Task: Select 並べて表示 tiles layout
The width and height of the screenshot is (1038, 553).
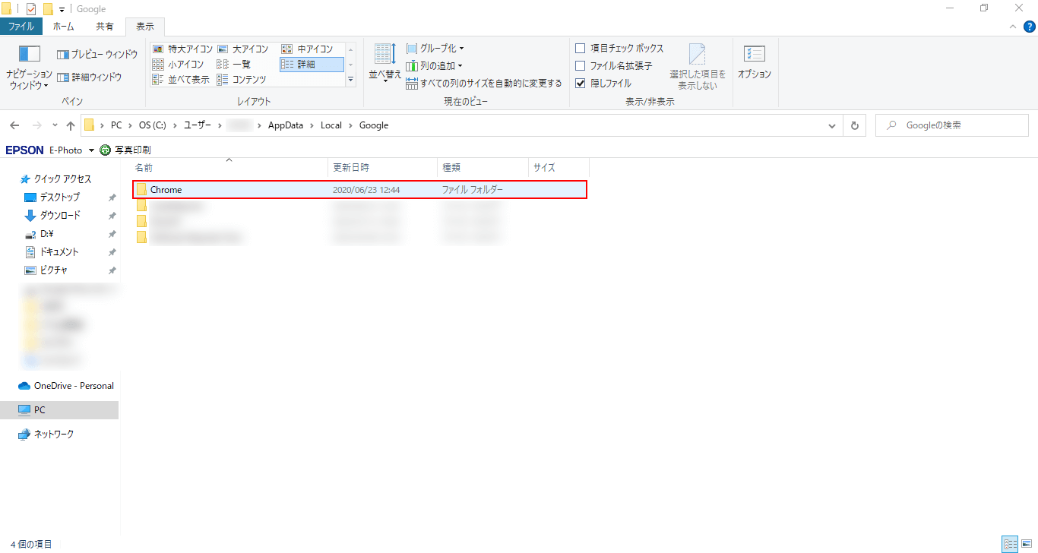Action: (x=181, y=80)
